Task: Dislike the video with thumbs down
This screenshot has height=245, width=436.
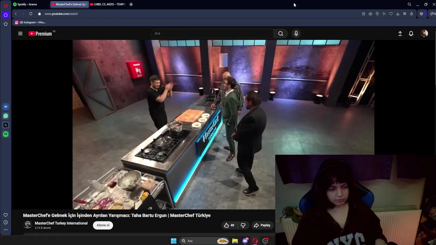Action: pos(243,225)
